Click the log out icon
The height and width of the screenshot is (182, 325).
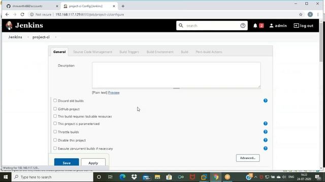coord(296,26)
